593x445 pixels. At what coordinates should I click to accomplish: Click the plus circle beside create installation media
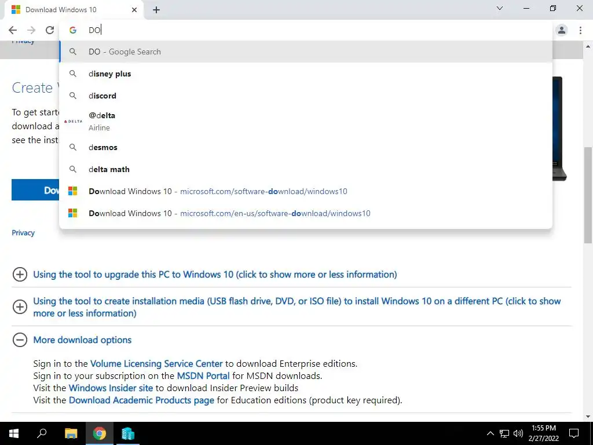pyautogui.click(x=20, y=307)
